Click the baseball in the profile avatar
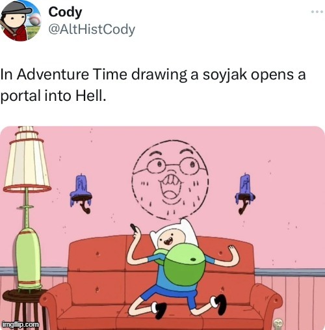Screen dimensions: 325x330 pyautogui.click(x=34, y=20)
